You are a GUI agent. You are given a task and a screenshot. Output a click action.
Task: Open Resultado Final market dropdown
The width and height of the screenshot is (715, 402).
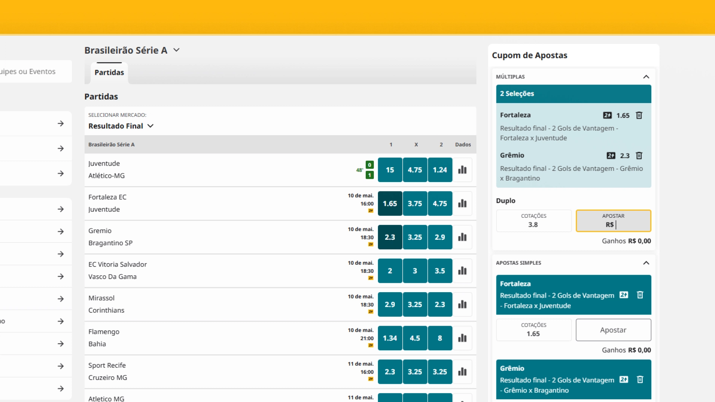coord(121,126)
